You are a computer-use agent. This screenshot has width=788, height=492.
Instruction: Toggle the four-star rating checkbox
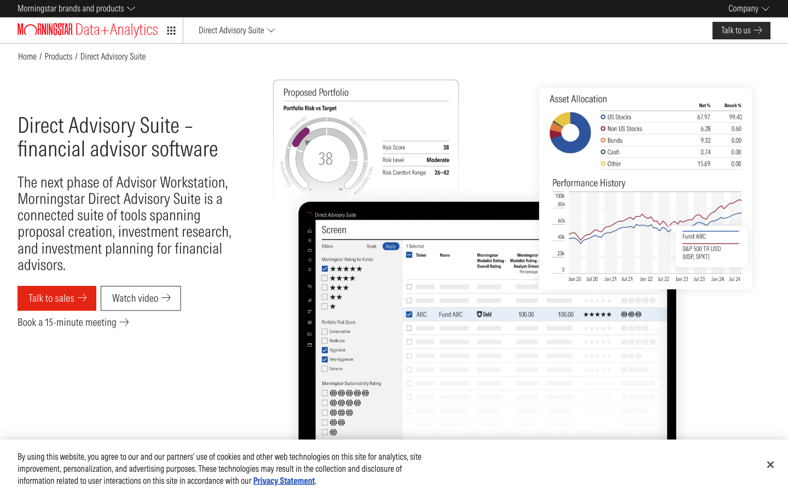[x=325, y=278]
